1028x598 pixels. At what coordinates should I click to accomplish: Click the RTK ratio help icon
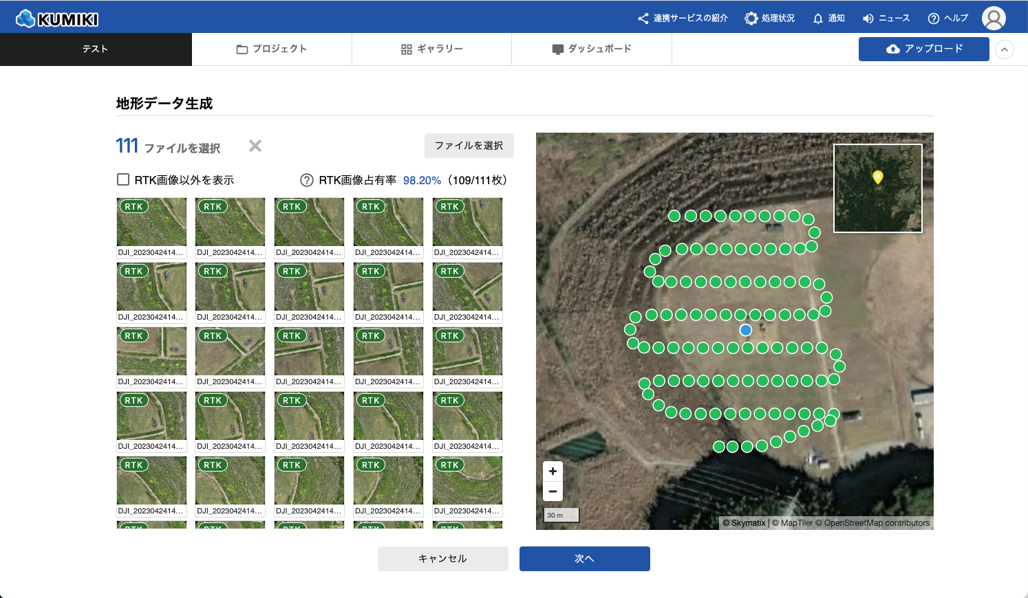coord(307,180)
